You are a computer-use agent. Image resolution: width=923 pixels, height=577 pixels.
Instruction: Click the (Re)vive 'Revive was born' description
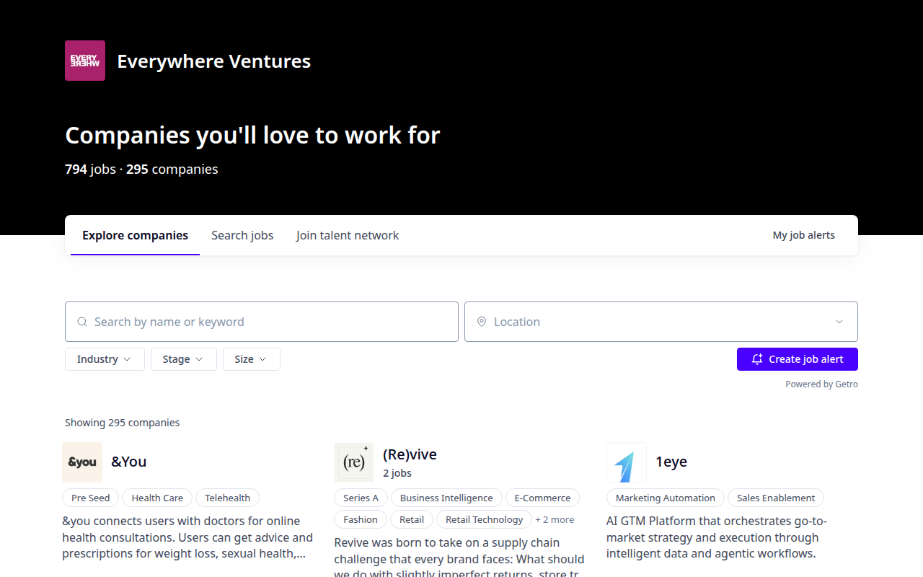pyautogui.click(x=459, y=556)
